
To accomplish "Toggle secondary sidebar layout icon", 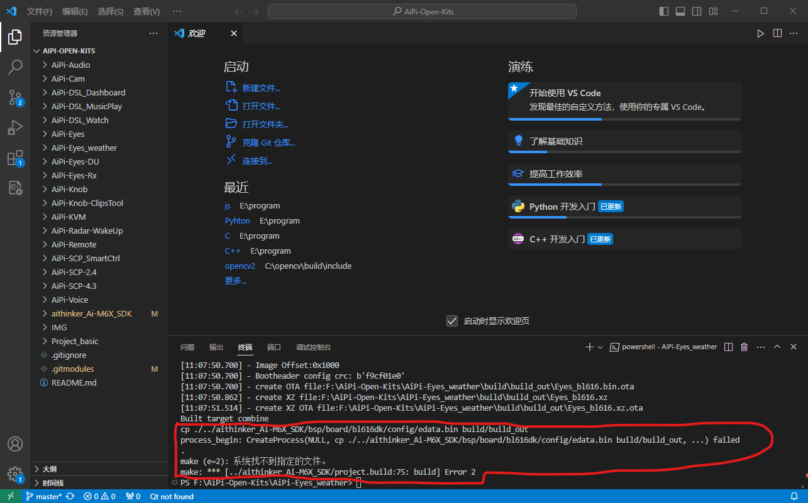I will coord(697,11).
